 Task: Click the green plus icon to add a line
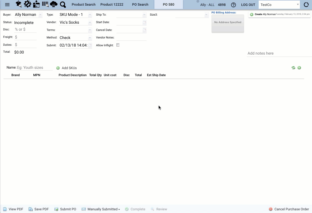[299, 68]
